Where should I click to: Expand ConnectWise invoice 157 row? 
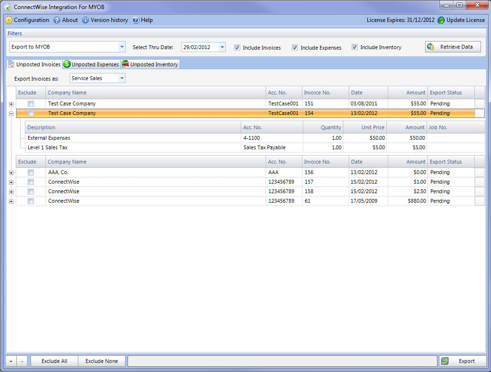pyautogui.click(x=11, y=183)
